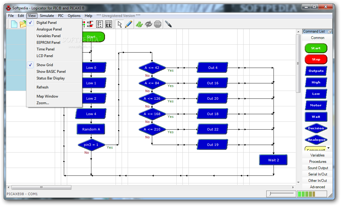Pick the High command in Command List

coord(316,82)
